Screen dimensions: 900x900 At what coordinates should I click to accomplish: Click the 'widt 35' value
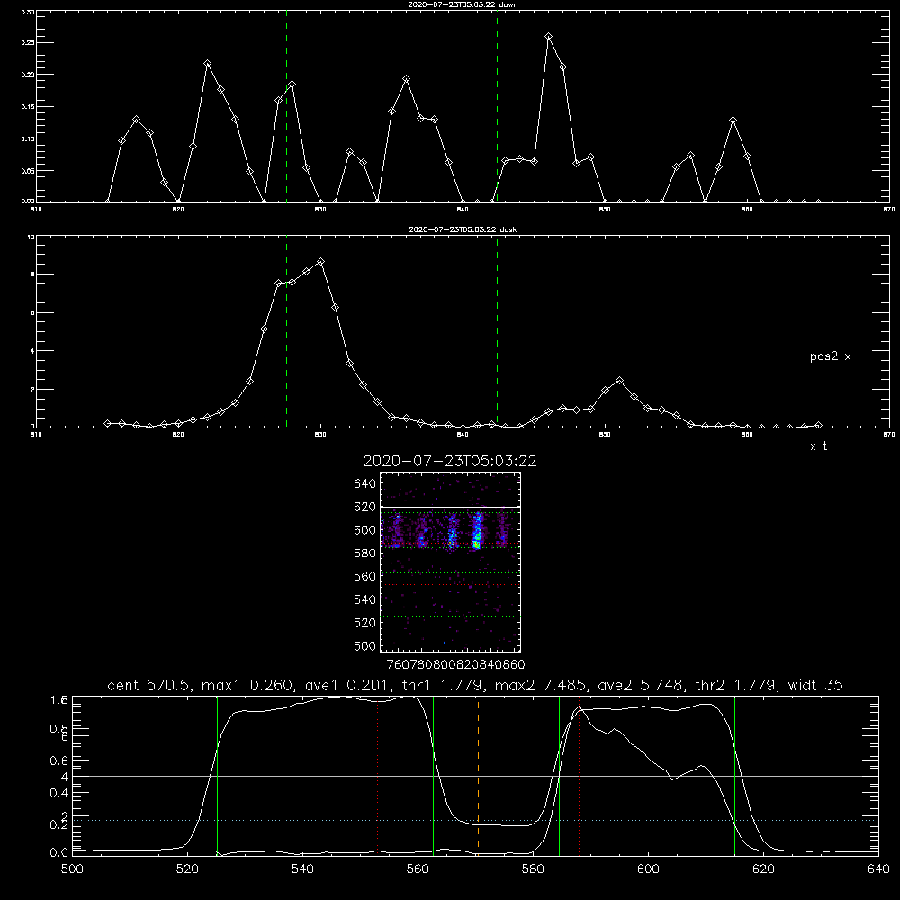[x=815, y=685]
